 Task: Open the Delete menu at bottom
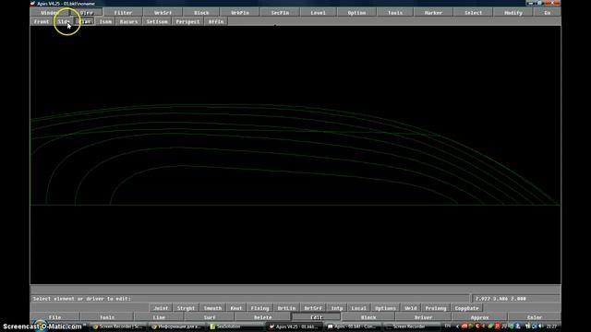pos(262,317)
